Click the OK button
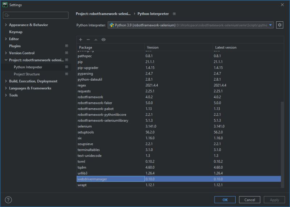 pyautogui.click(x=225, y=200)
